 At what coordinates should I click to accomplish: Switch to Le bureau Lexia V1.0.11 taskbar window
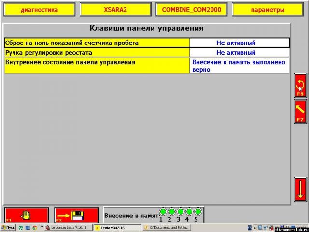coord(69,228)
